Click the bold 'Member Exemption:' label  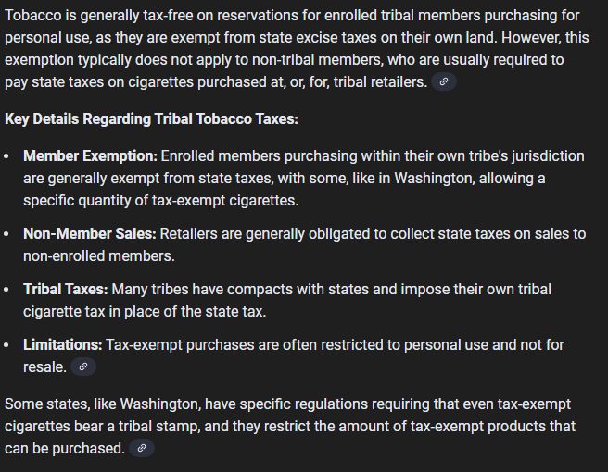(x=90, y=156)
